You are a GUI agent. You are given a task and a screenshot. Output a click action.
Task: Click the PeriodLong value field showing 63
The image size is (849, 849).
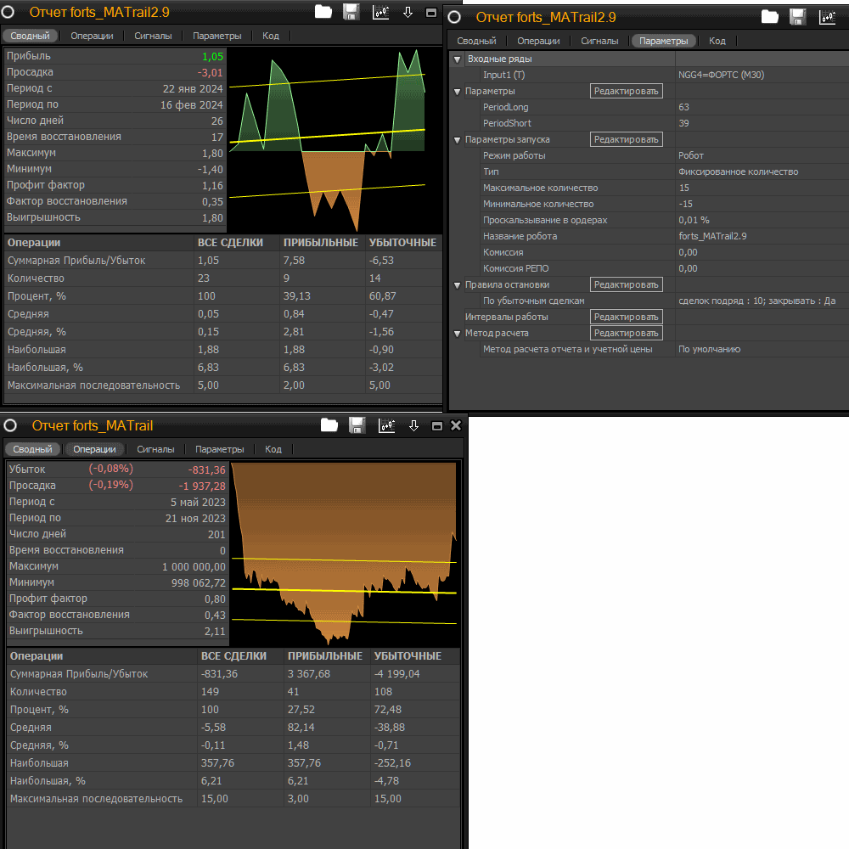pos(683,108)
